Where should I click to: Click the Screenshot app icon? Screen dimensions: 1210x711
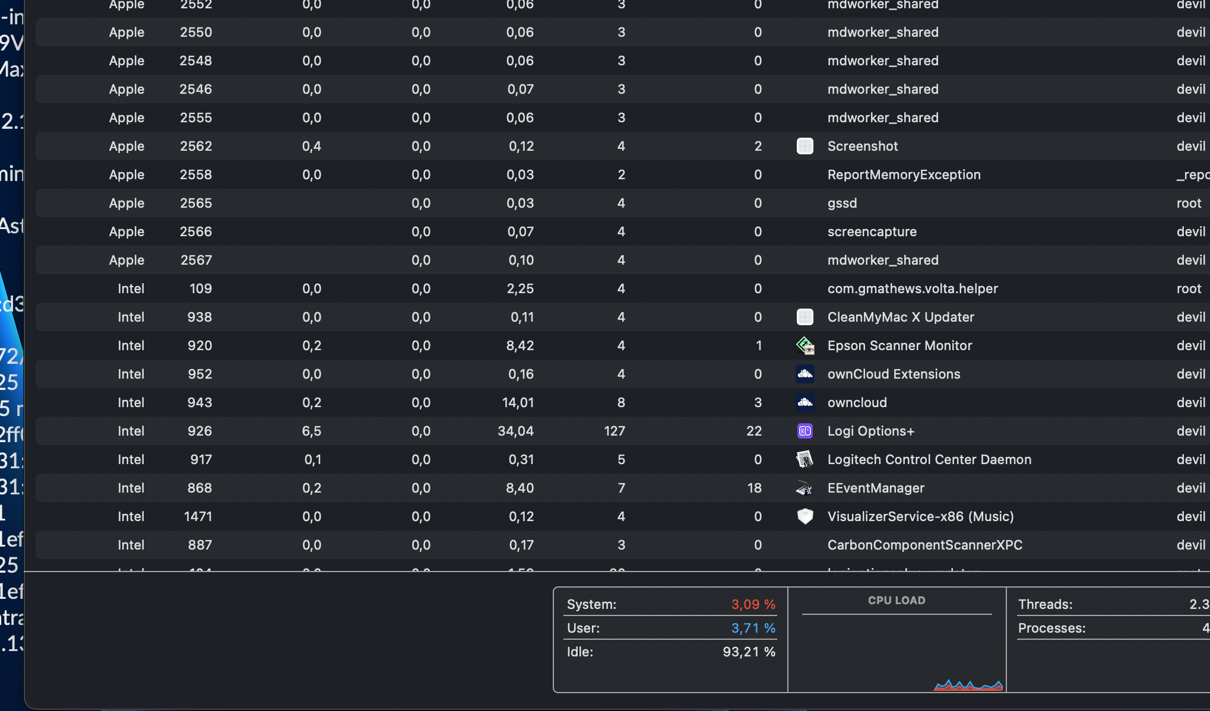pos(804,146)
